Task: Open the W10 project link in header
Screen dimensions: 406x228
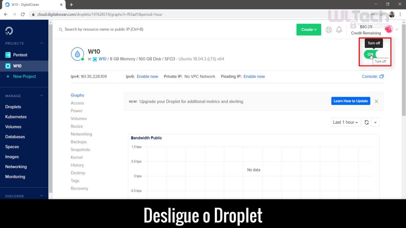Action: click(102, 59)
